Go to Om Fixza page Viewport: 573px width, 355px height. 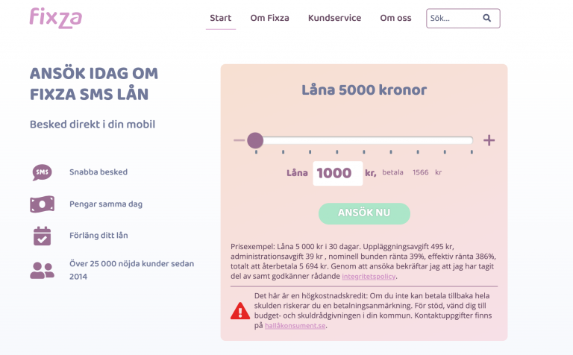269,19
